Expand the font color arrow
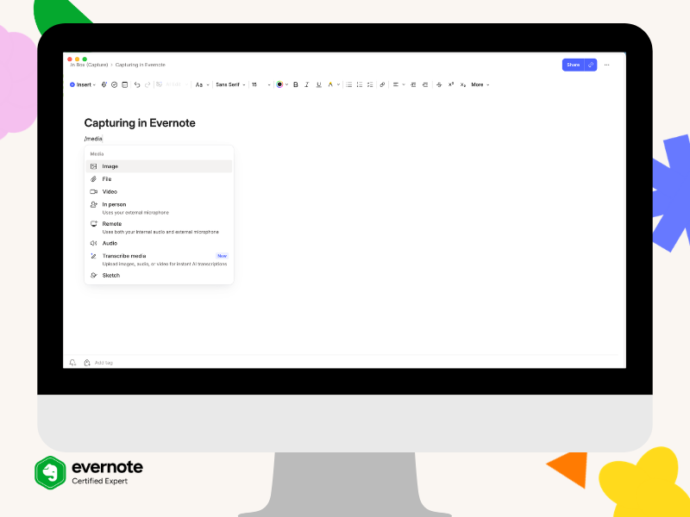The height and width of the screenshot is (517, 690). [287, 84]
